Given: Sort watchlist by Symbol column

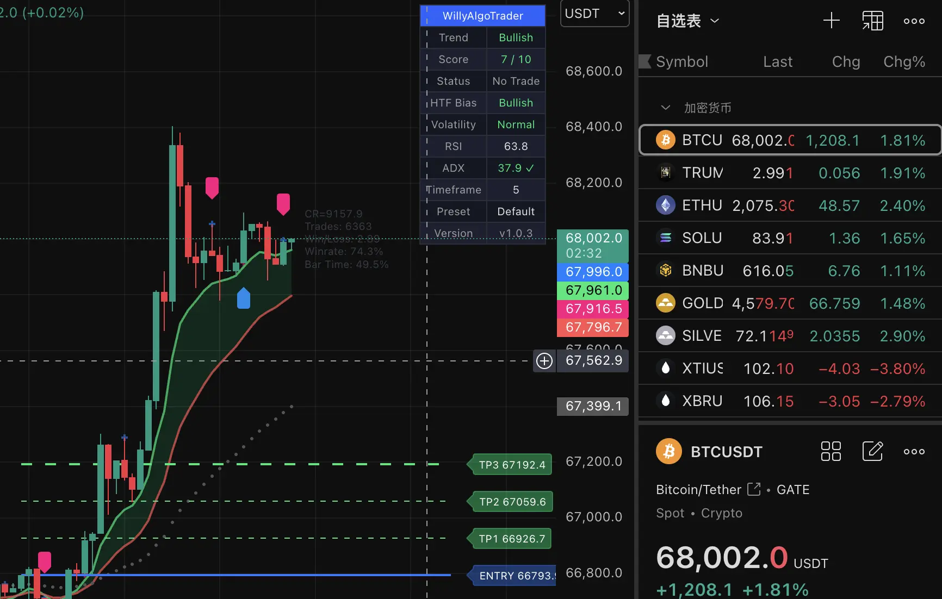Looking at the screenshot, I should tap(682, 62).
